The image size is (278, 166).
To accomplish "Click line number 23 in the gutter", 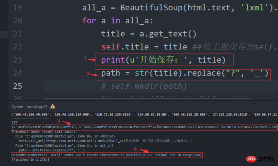I will pos(18,60).
